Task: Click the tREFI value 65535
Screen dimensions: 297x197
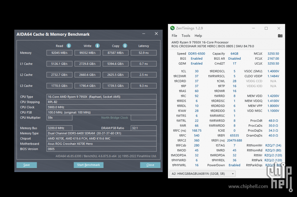Action: click(234, 135)
